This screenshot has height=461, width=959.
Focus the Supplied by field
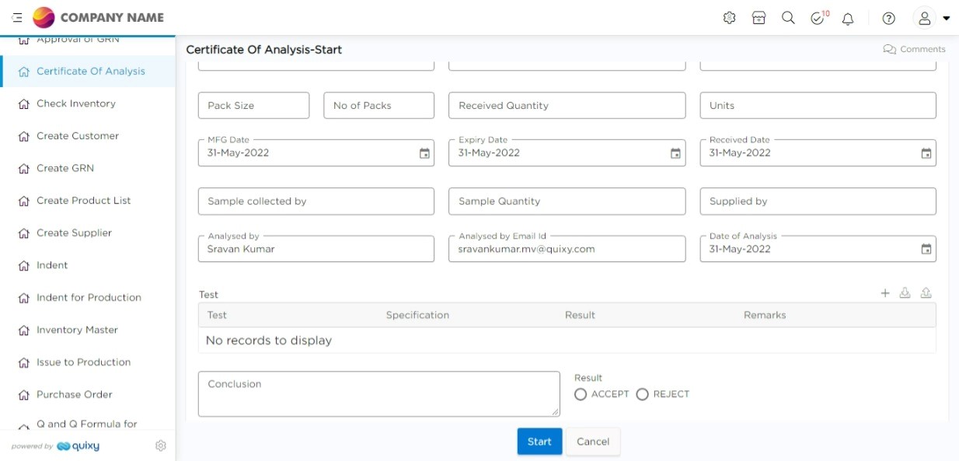818,201
